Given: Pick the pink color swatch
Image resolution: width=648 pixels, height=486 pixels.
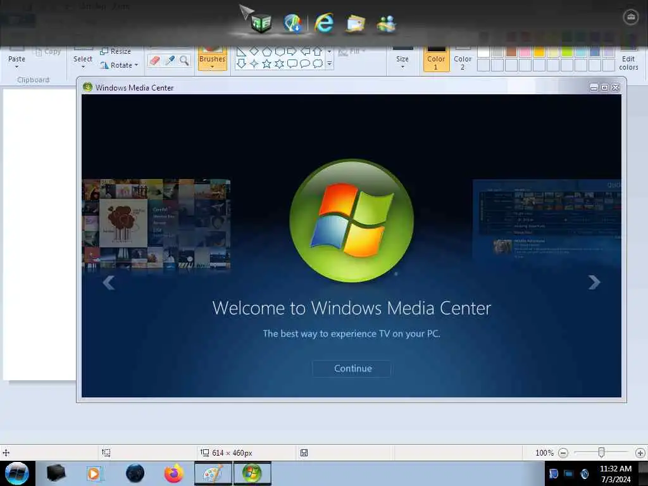Looking at the screenshot, I should coord(525,52).
